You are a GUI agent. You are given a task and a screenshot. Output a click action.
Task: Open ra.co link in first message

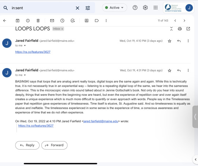(33, 52)
